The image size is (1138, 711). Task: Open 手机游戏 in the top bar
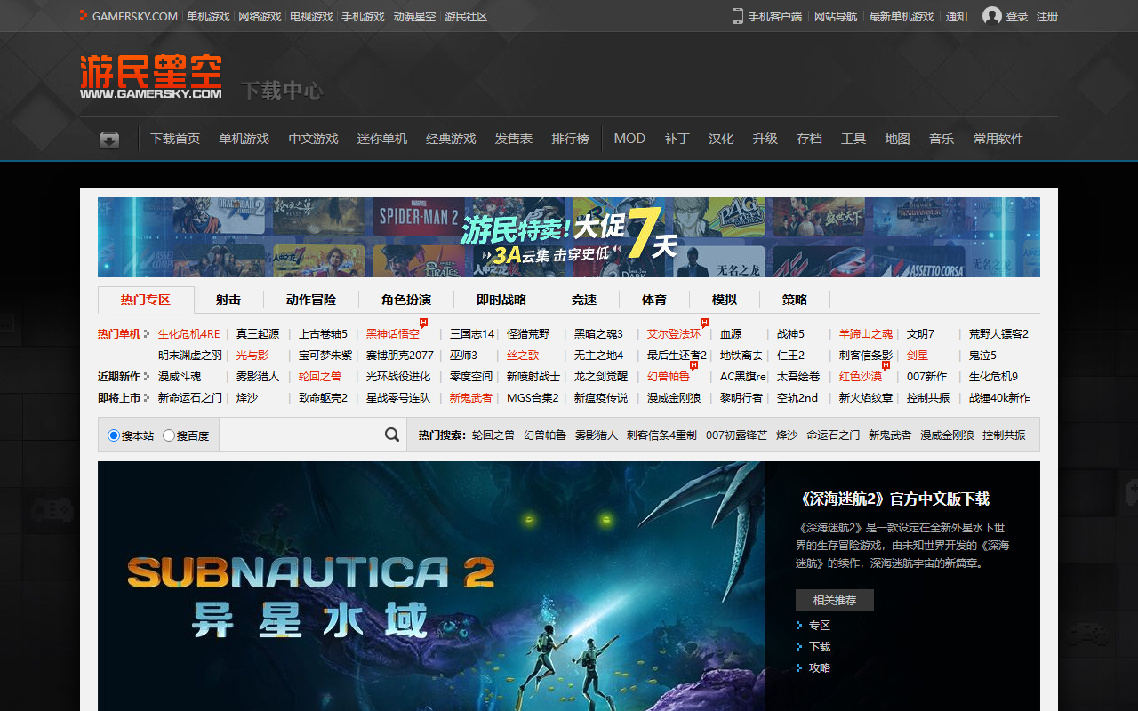click(363, 17)
